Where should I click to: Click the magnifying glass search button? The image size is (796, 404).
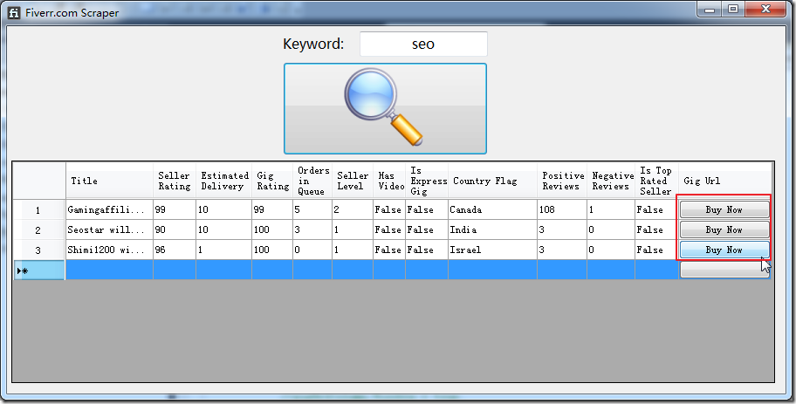[x=385, y=108]
